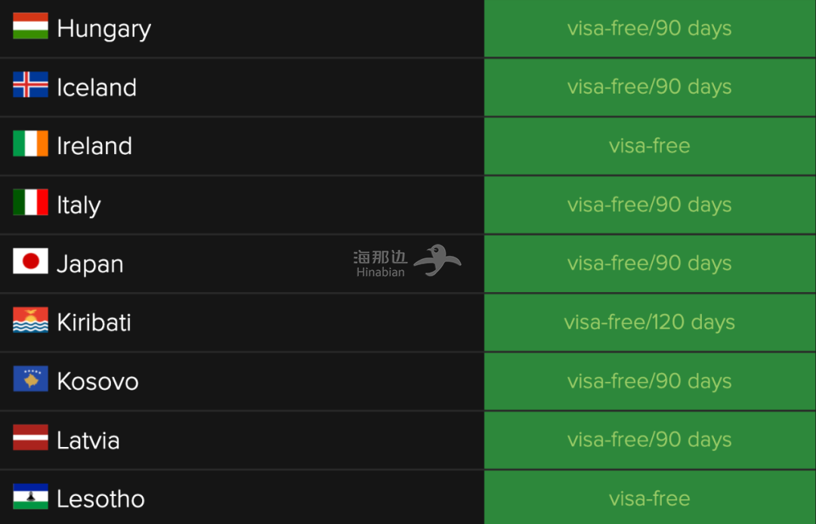816x524 pixels.
Task: Click the Italy flag icon
Action: pos(31,202)
